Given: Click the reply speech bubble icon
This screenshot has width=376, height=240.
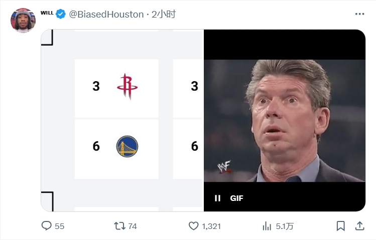Looking at the screenshot, I should tap(47, 226).
